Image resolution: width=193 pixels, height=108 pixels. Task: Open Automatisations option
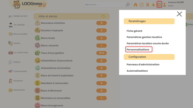pos(137,71)
